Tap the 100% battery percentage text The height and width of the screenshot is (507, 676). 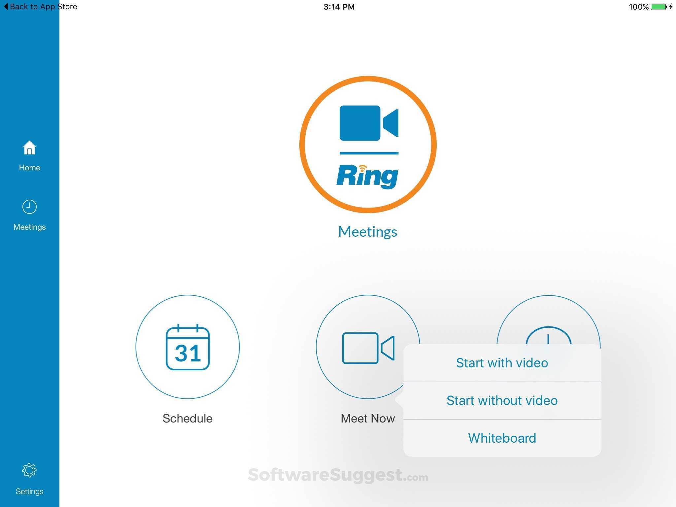[x=639, y=6]
